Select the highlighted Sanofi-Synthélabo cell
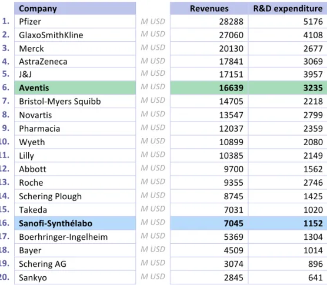Viewport: 327px width, 285px height. [75, 223]
